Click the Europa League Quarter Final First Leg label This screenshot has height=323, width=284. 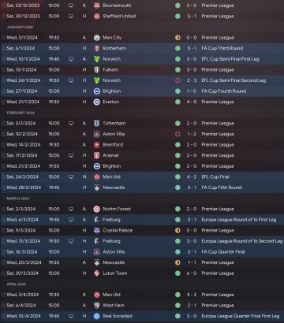(x=241, y=316)
